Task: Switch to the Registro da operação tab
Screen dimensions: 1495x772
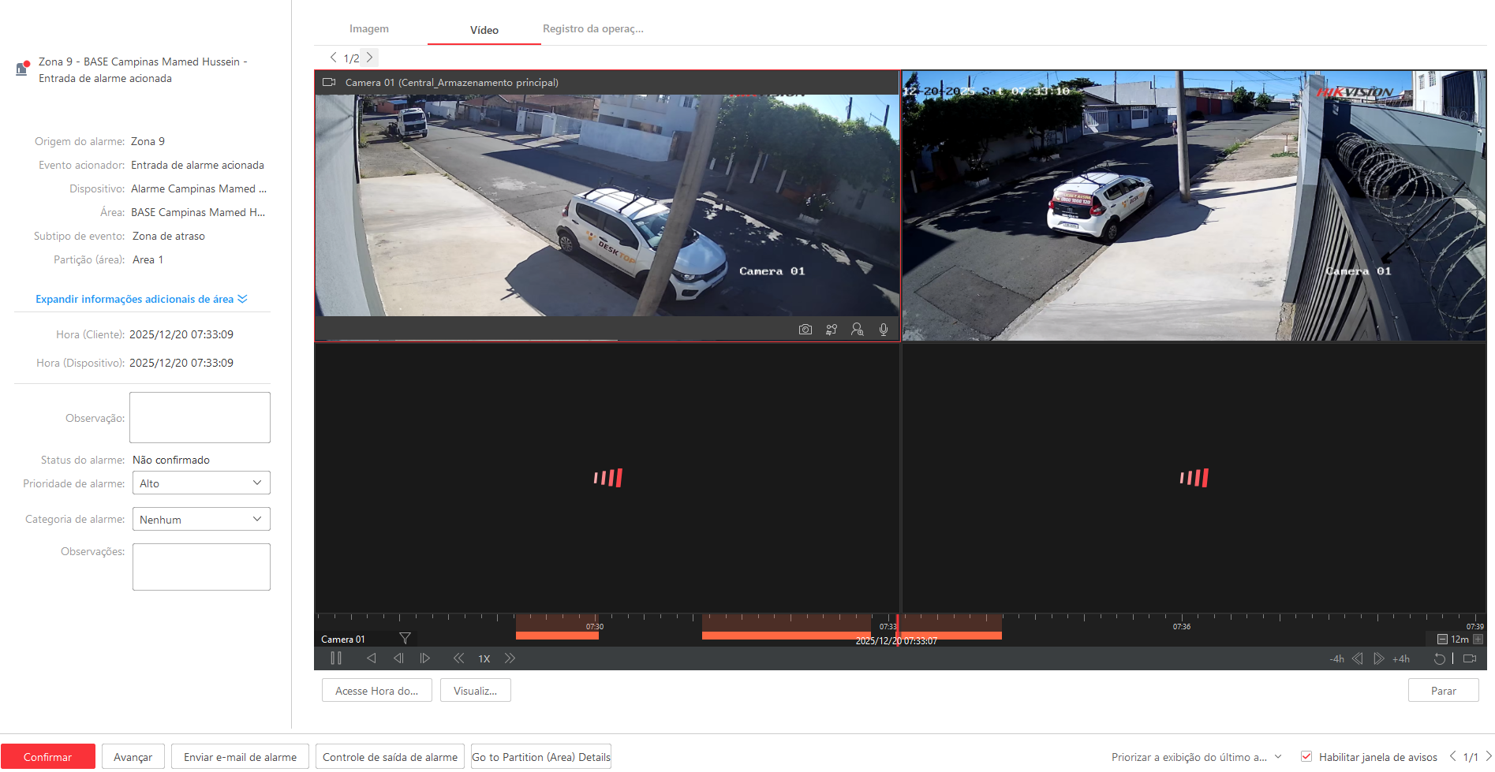Action: [x=593, y=29]
